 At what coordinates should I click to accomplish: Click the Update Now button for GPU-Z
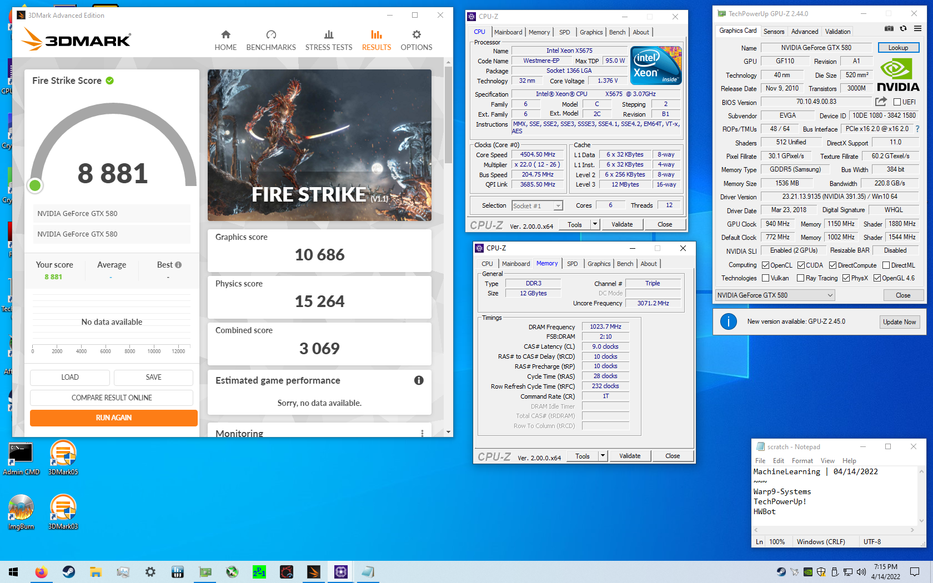[x=900, y=322]
